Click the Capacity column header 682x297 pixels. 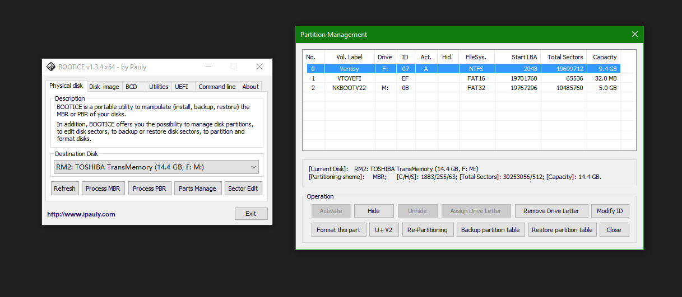(604, 57)
